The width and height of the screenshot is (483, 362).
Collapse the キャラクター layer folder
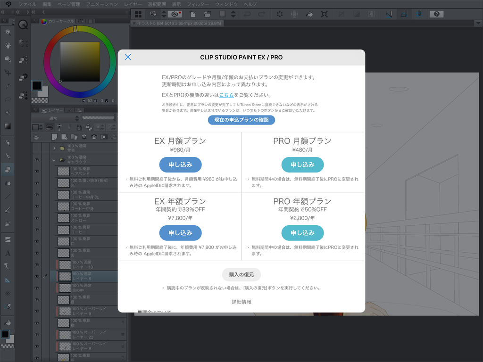click(54, 160)
